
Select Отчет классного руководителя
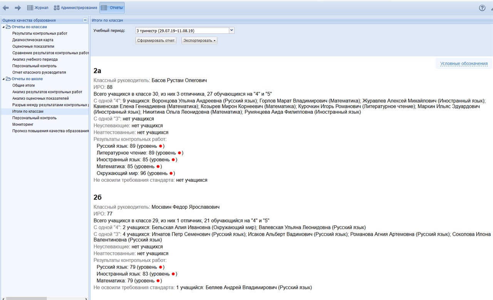(x=39, y=72)
